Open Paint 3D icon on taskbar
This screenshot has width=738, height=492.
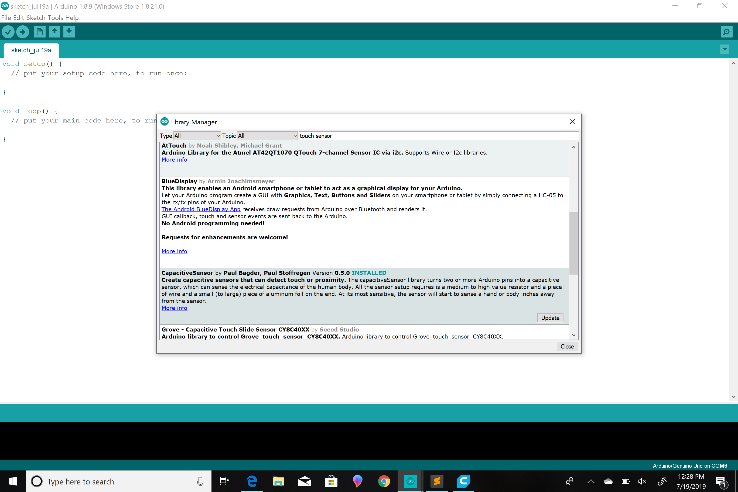(x=357, y=481)
